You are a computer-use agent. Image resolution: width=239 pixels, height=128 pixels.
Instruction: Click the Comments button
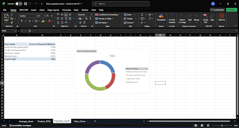tap(217, 10)
